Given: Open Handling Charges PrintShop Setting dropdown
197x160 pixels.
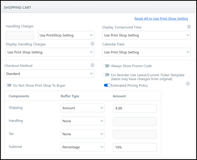Looking at the screenshot, I should (x=66, y=35).
